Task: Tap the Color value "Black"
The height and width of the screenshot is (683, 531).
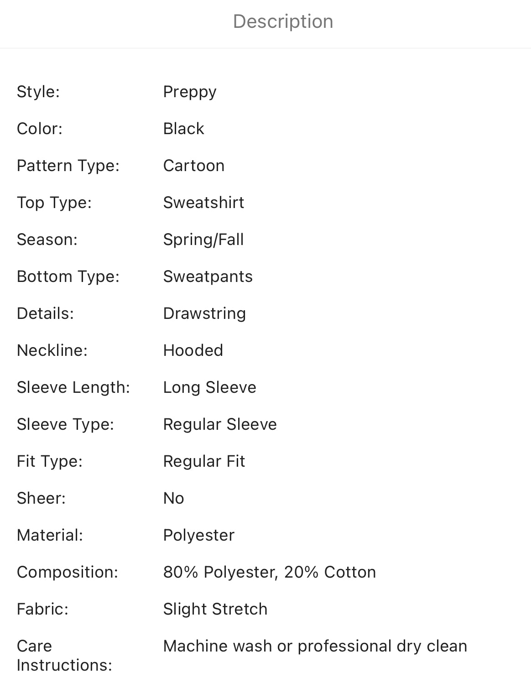Action: pyautogui.click(x=183, y=129)
